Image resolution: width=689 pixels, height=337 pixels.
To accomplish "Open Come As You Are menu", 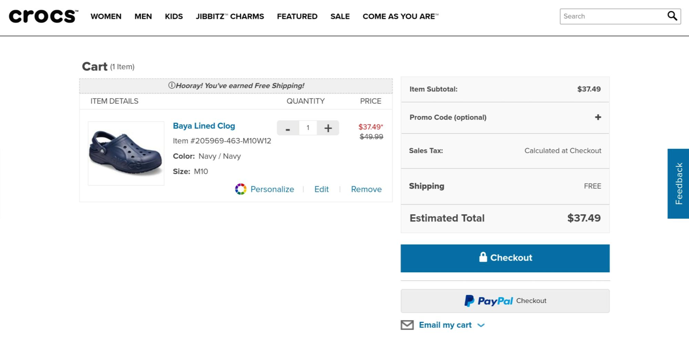I will tap(401, 17).
